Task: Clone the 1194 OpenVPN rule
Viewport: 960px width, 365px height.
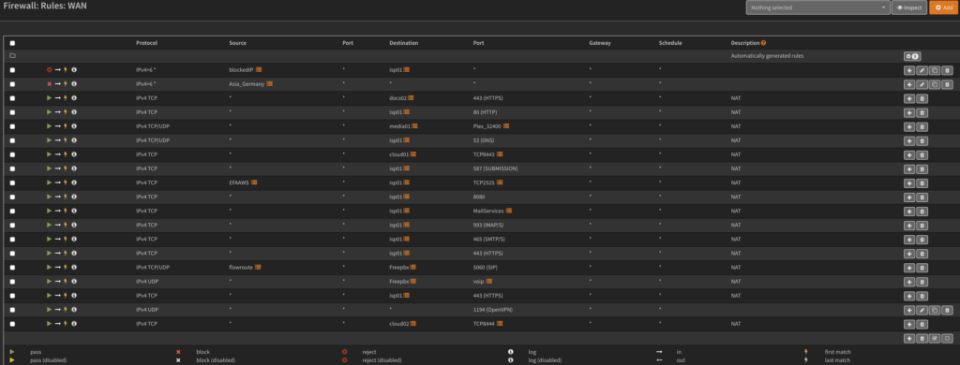Action: coord(935,310)
